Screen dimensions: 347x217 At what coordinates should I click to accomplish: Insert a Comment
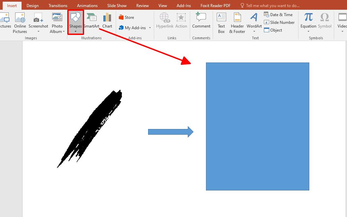click(201, 20)
